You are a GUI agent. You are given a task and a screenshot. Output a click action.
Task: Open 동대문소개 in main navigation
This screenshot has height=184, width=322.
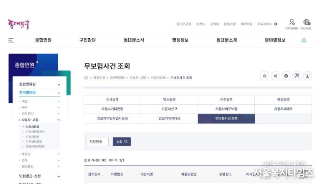[x=227, y=40]
